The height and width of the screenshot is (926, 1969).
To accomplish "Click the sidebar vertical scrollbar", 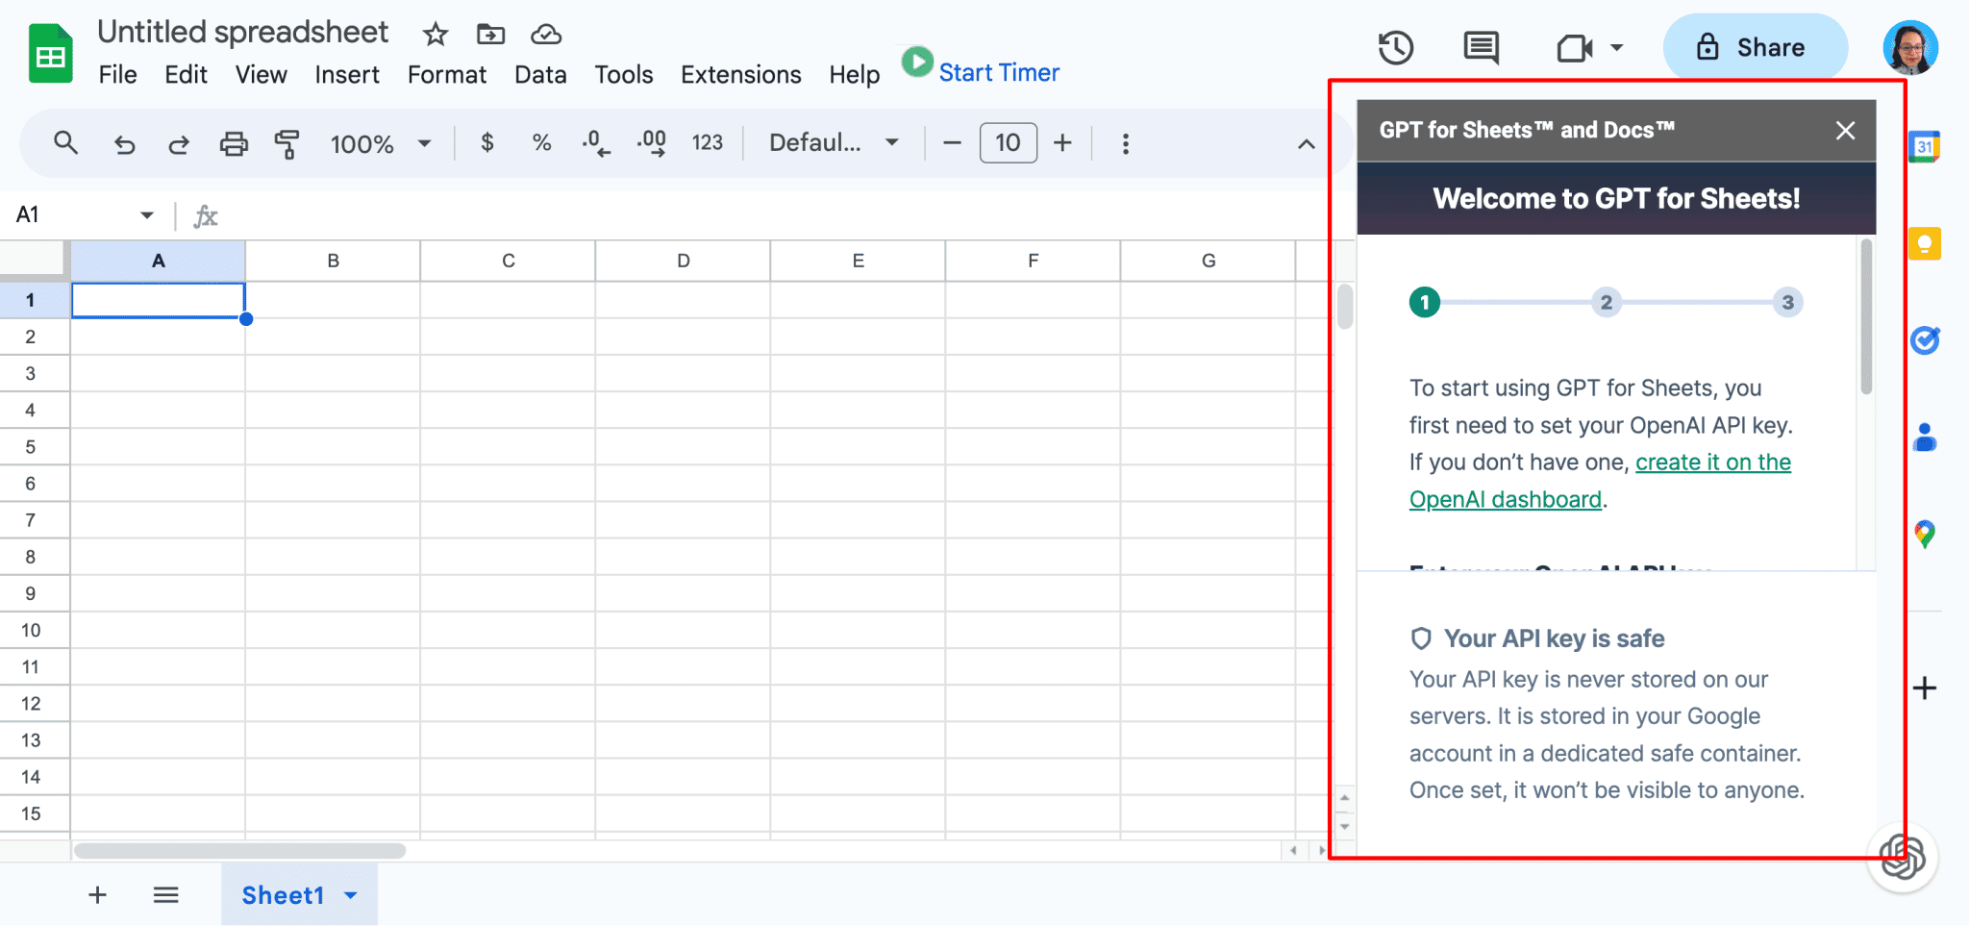I will [1865, 317].
